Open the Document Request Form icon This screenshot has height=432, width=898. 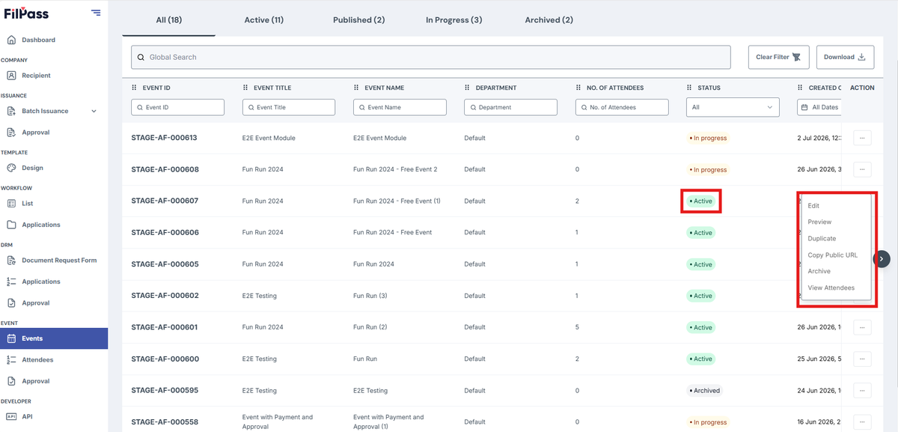click(11, 260)
